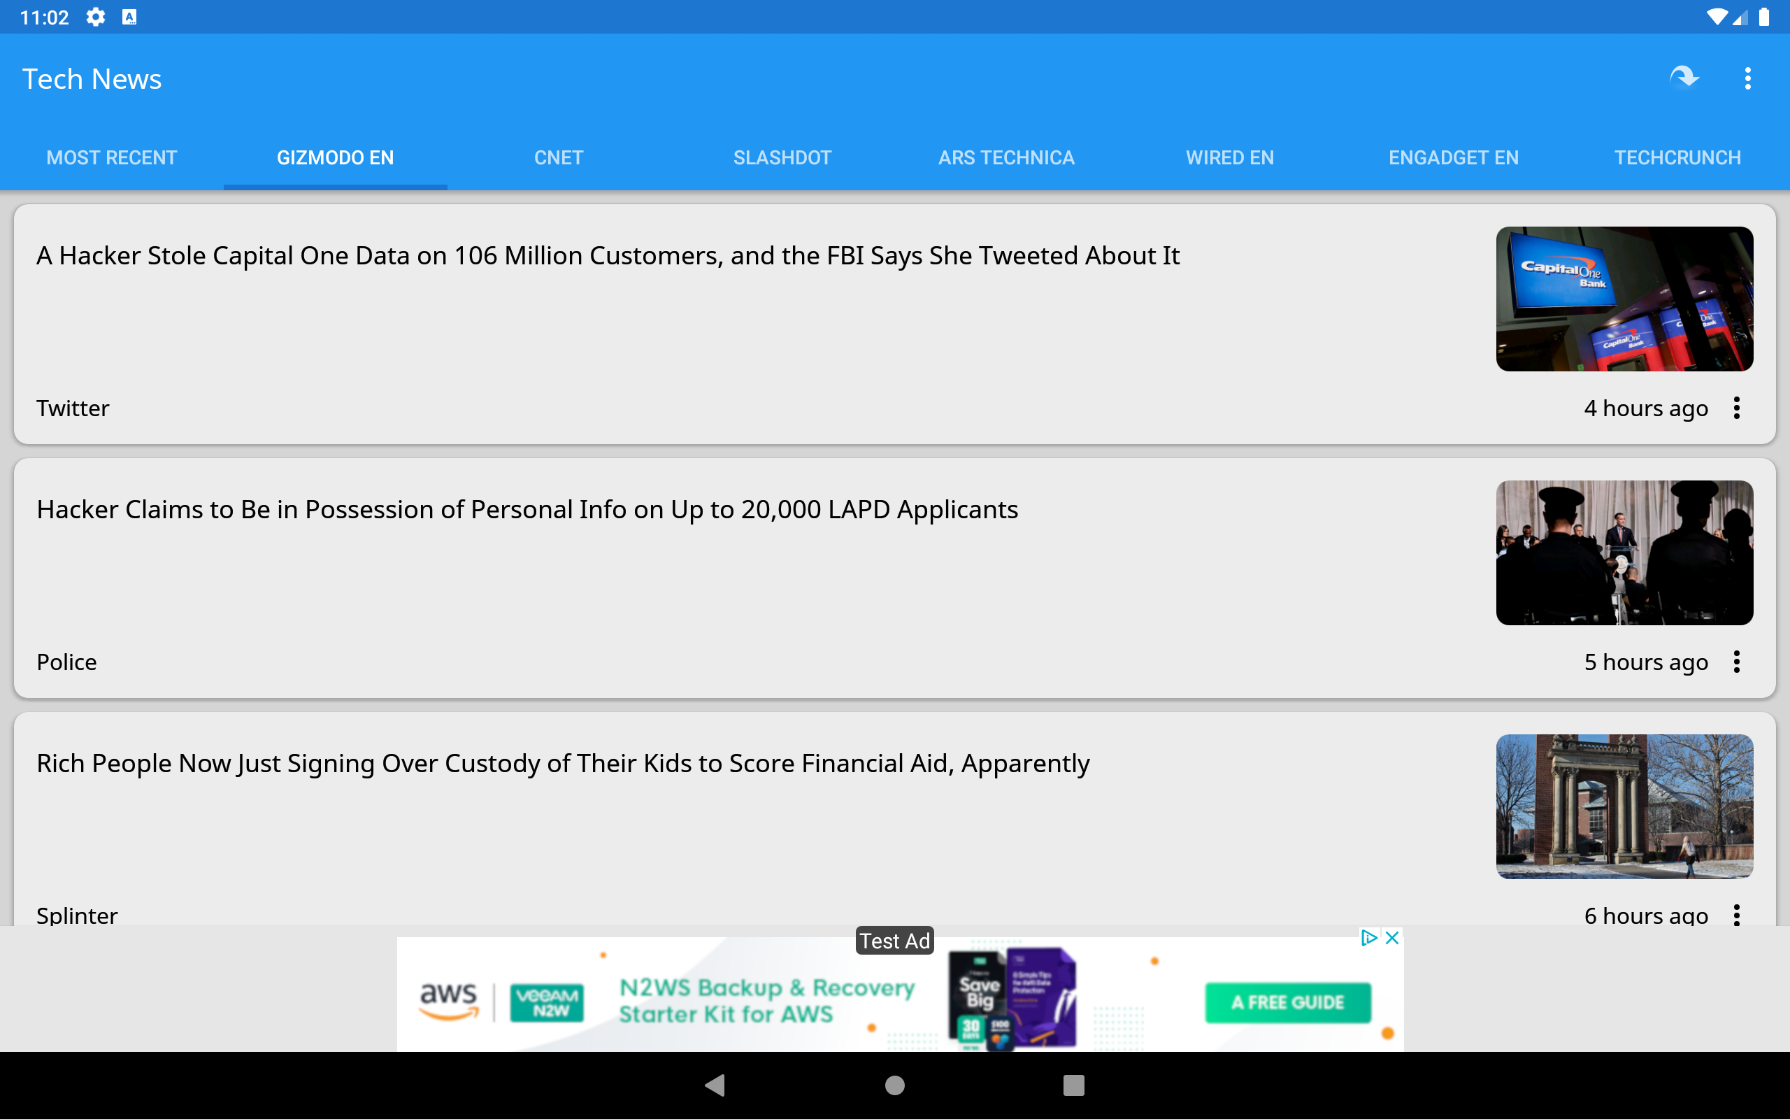
Task: Open the Capital One hacker article headline
Action: pyautogui.click(x=608, y=255)
